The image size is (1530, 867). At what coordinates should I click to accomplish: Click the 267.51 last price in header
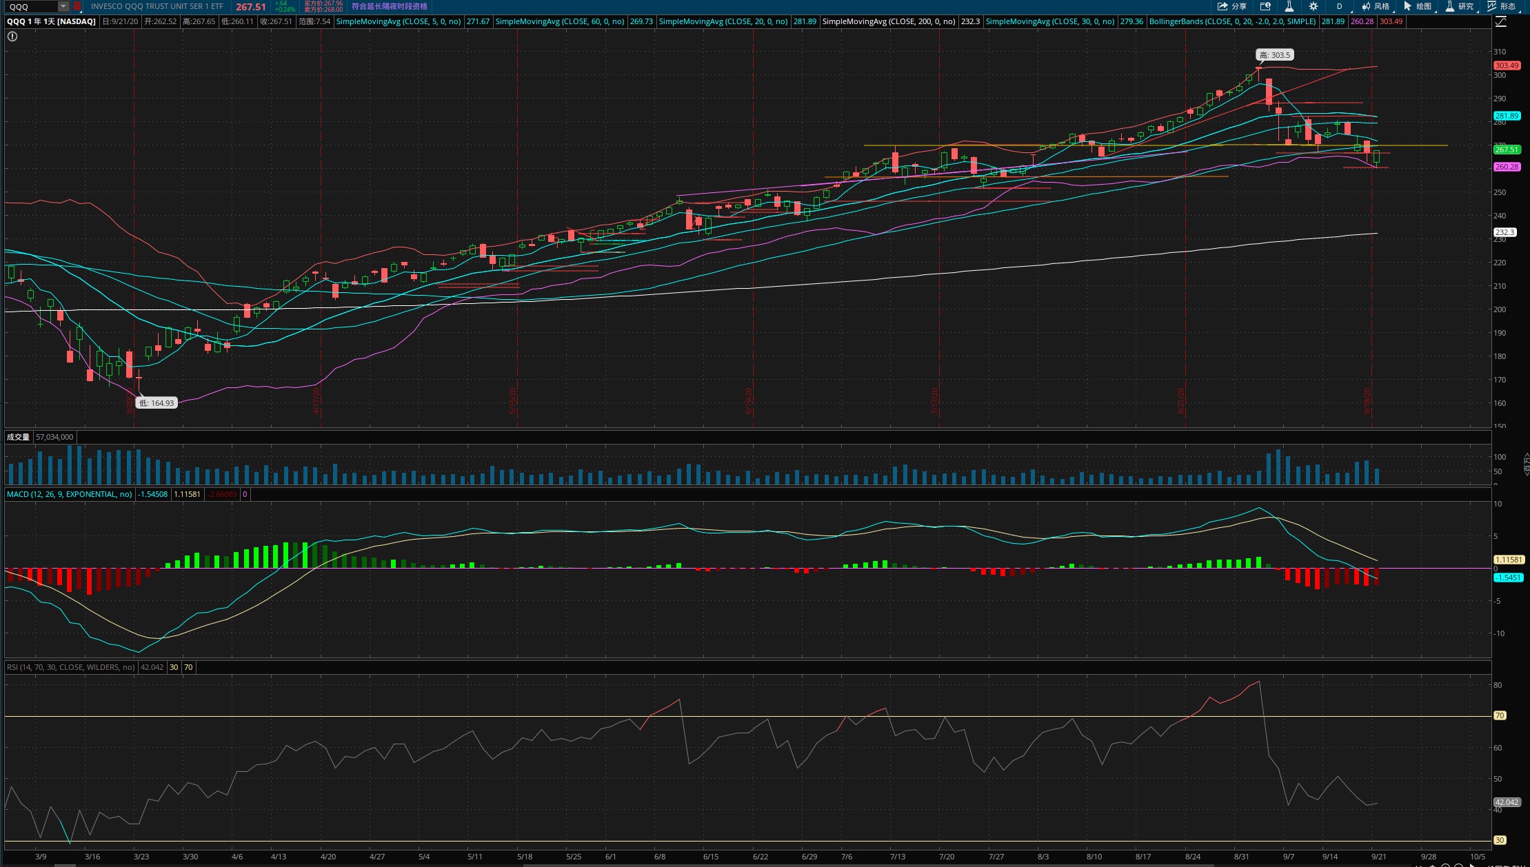250,7
